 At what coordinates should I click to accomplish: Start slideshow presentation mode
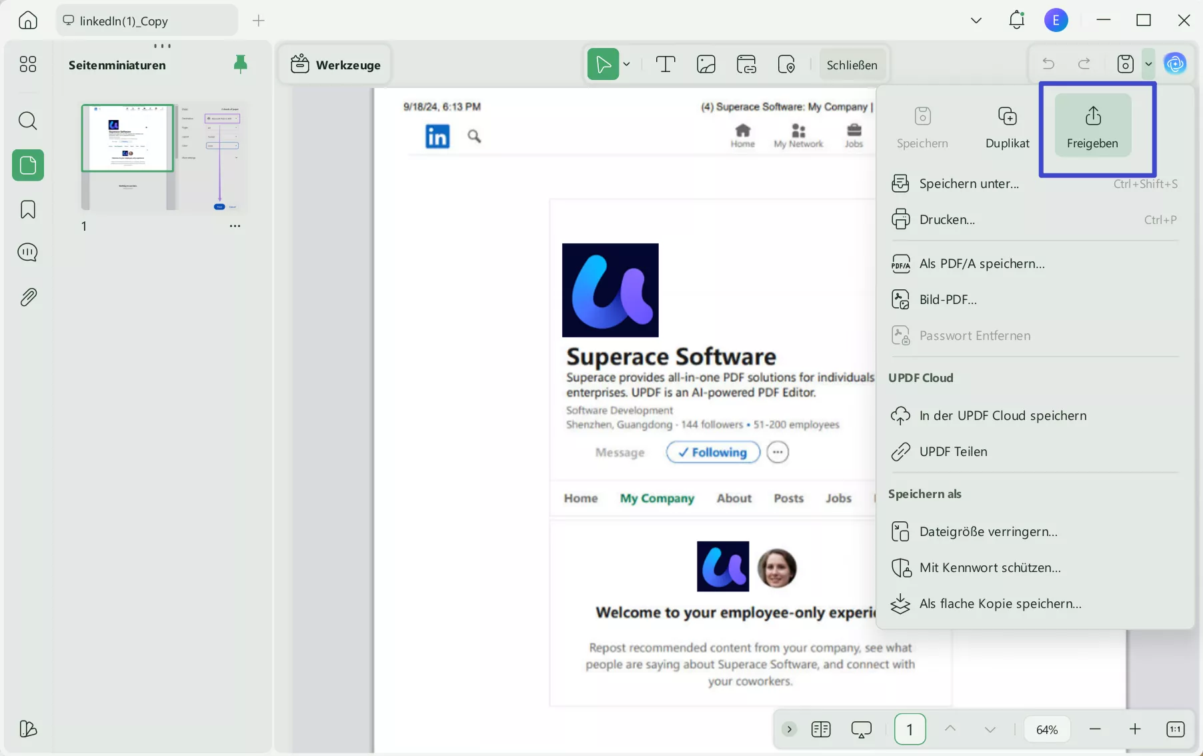coord(862,729)
